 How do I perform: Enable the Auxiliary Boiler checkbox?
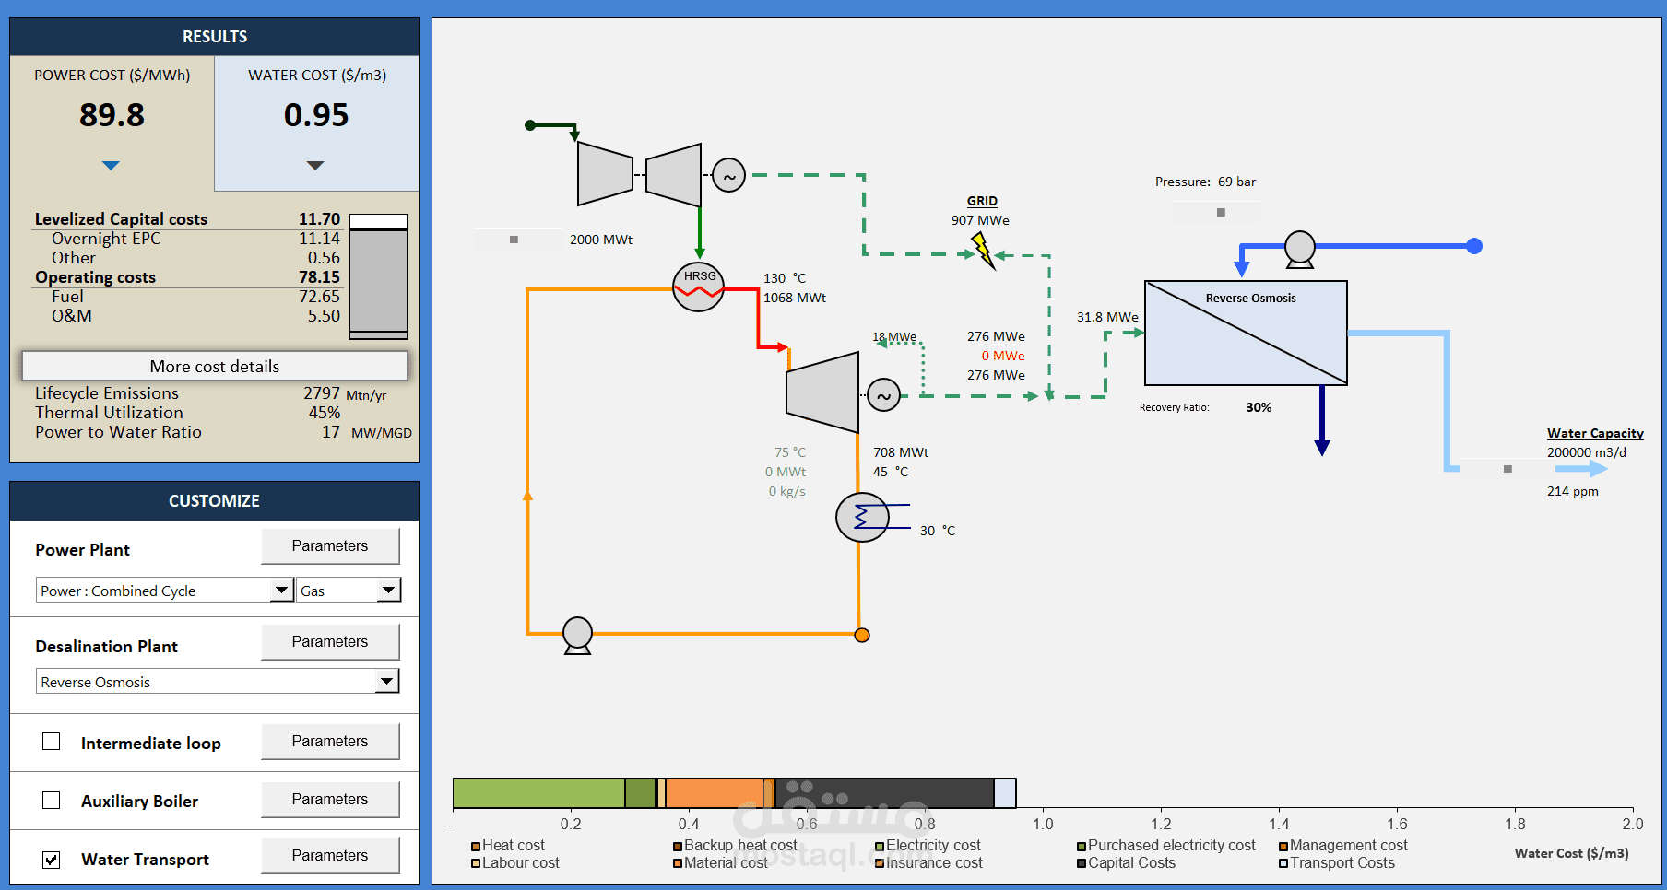(52, 800)
